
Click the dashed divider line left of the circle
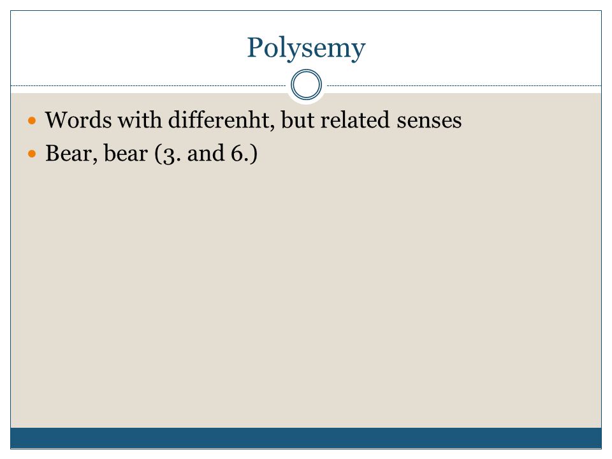click(x=149, y=85)
